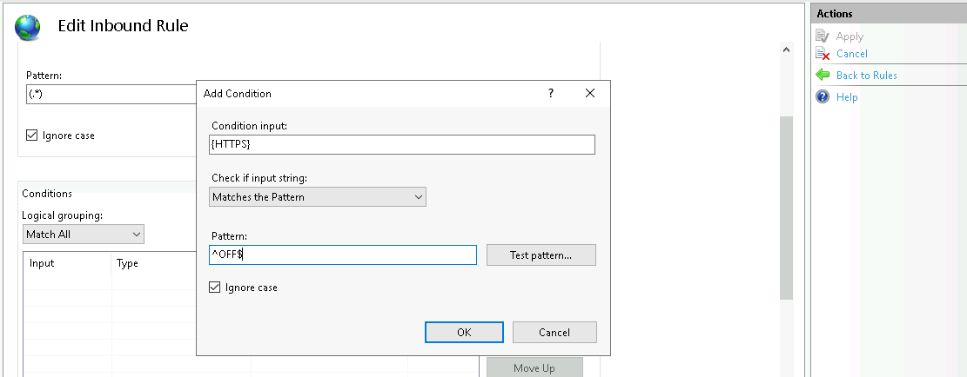
Task: Close the Add Condition dialog
Action: pos(590,93)
